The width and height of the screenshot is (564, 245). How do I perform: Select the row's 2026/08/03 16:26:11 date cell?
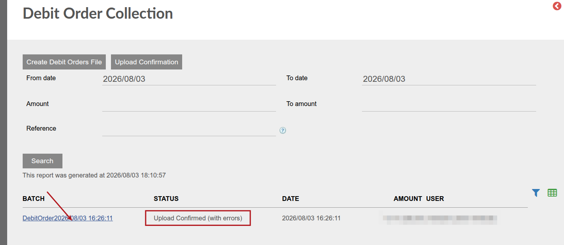tap(311, 218)
